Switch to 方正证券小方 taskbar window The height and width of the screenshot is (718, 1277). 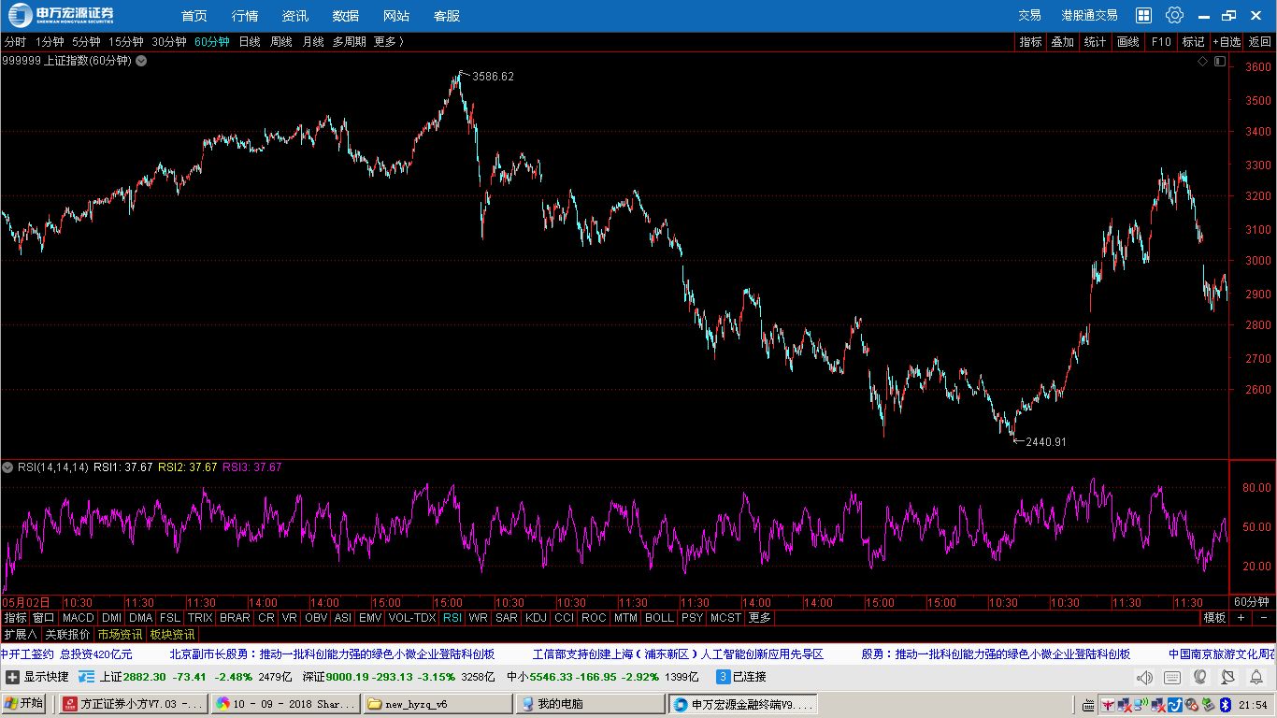coord(133,704)
